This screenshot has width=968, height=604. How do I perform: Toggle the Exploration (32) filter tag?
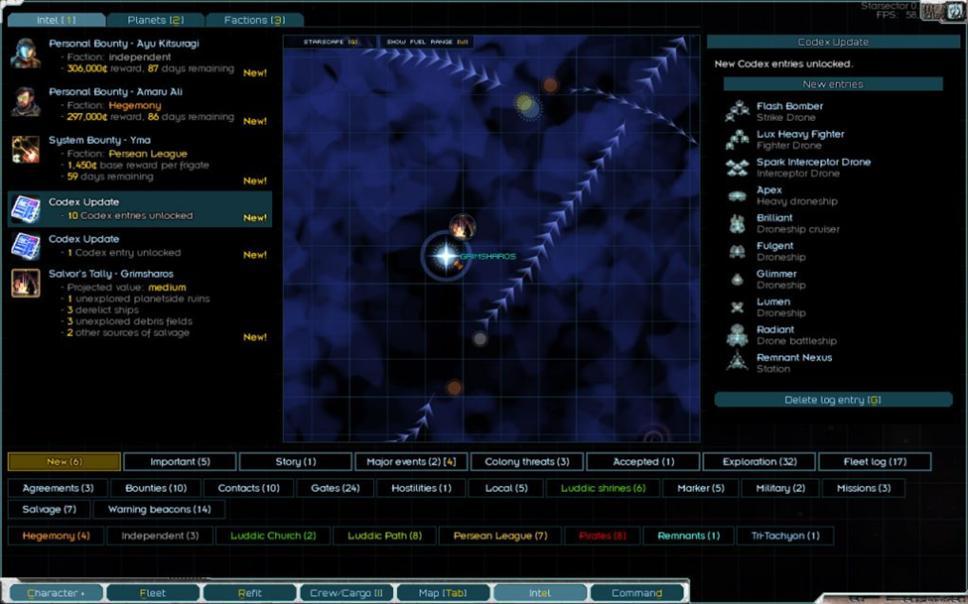coord(759,462)
